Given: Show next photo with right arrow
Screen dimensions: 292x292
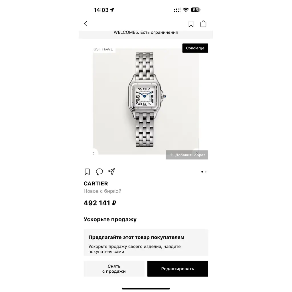Looking at the screenshot, I should click(197, 153).
